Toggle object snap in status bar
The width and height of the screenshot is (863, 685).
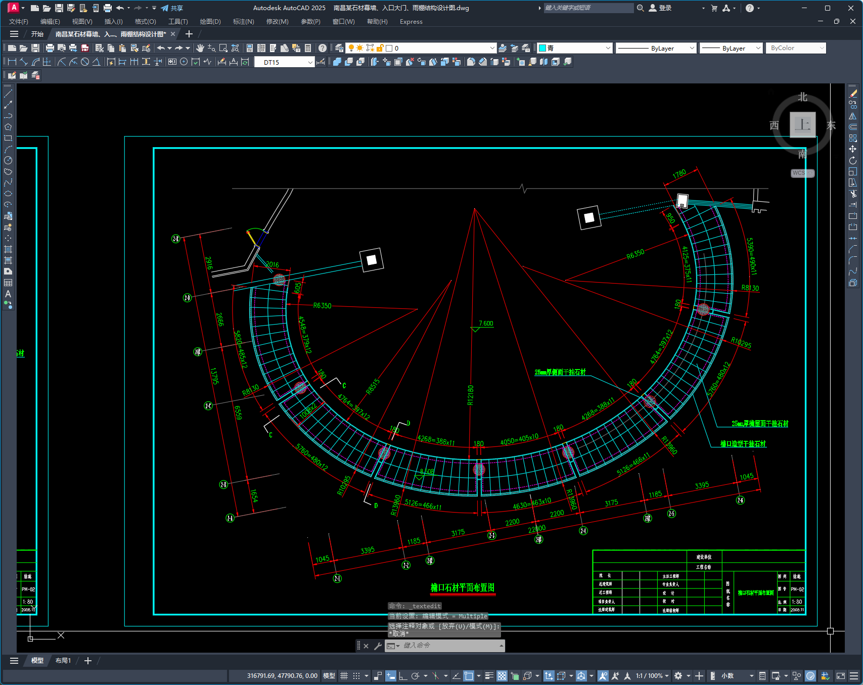[x=469, y=676]
